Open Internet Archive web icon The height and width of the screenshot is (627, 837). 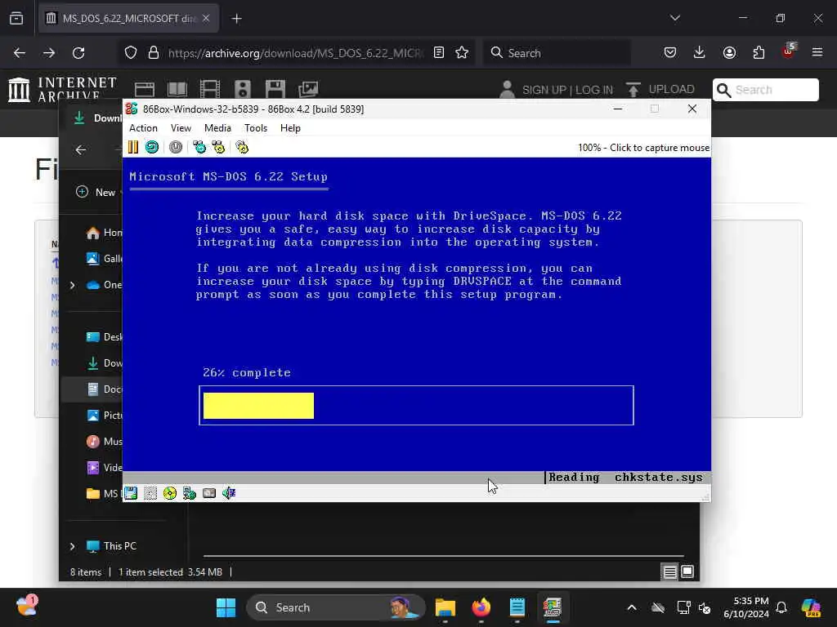point(145,89)
